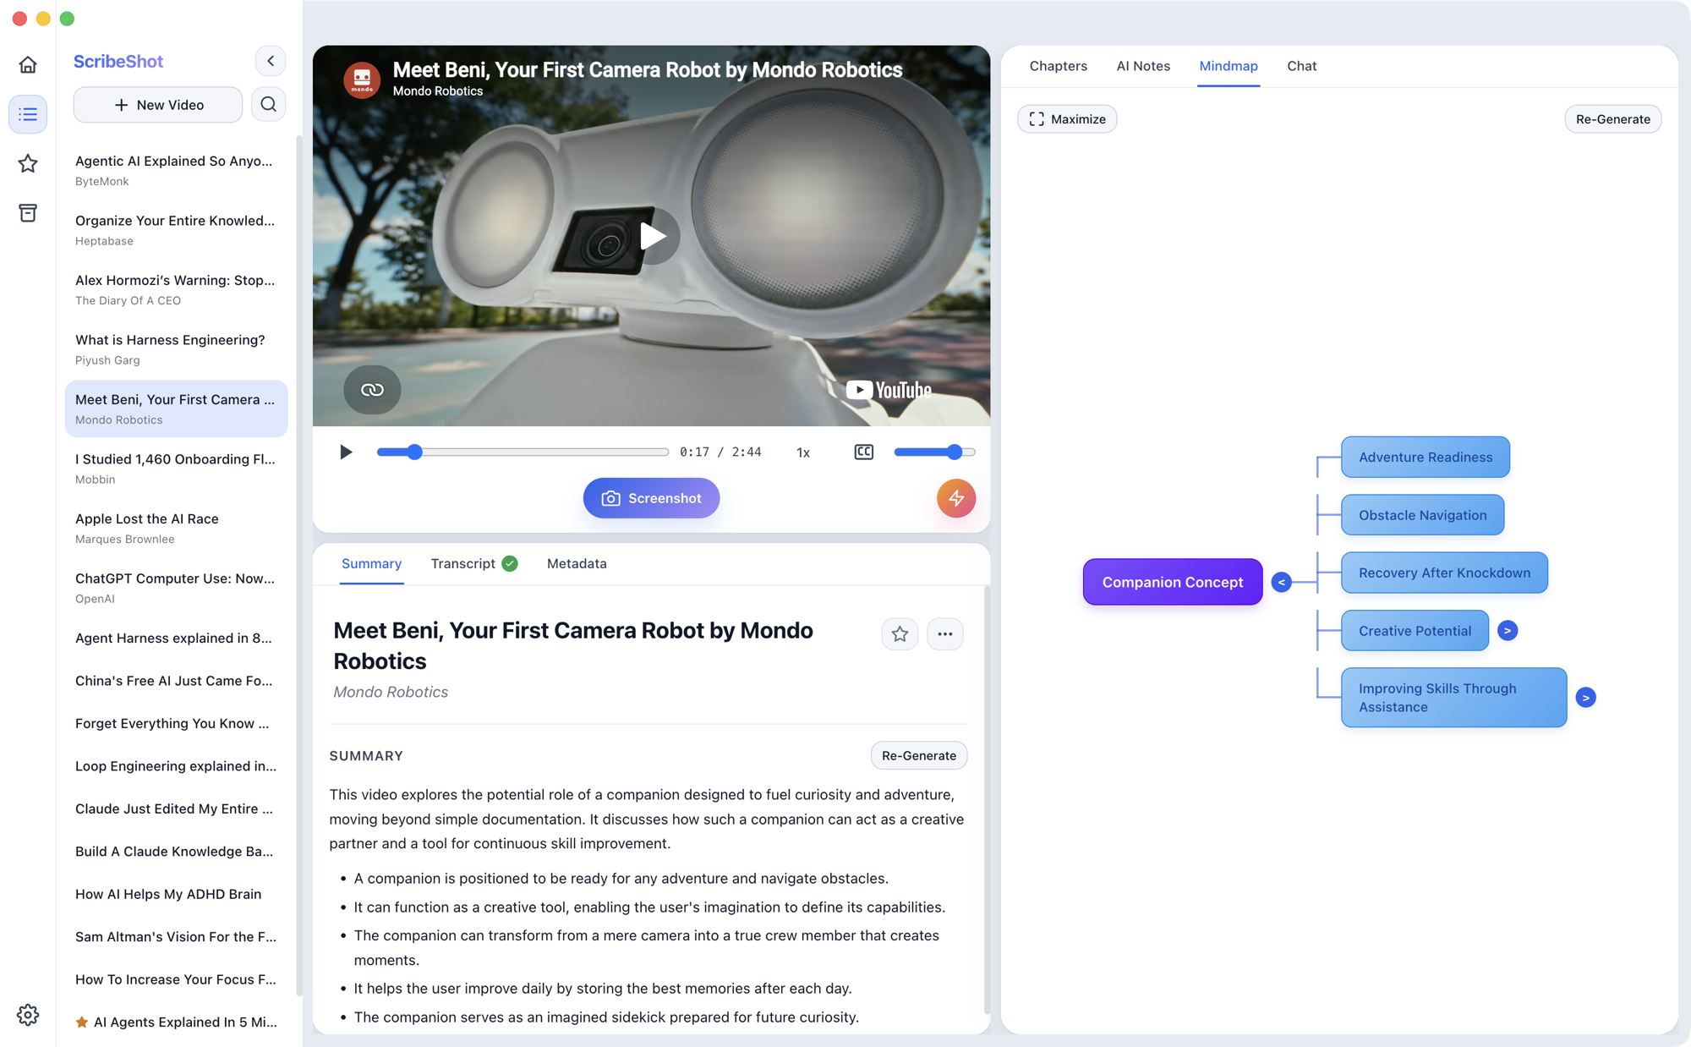This screenshot has height=1047, width=1691.
Task: Open the AI Notes tab
Action: pos(1143,66)
